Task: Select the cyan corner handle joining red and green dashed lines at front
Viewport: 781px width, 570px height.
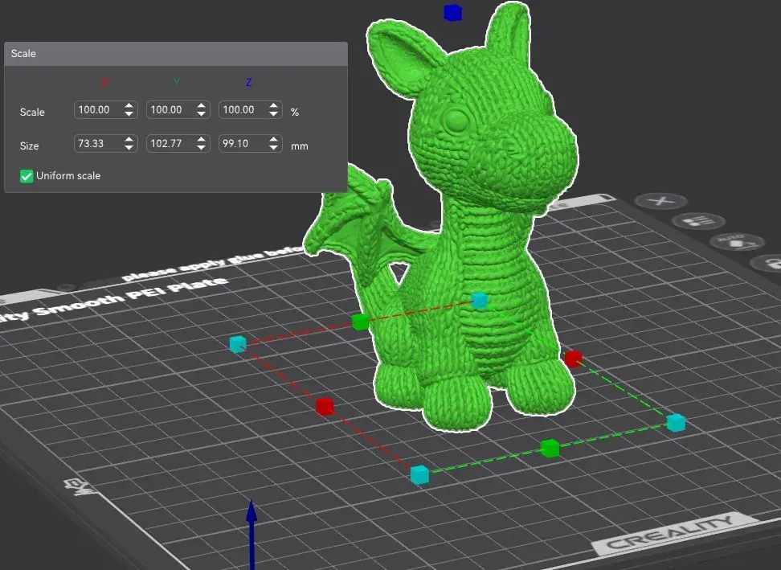Action: click(x=419, y=474)
